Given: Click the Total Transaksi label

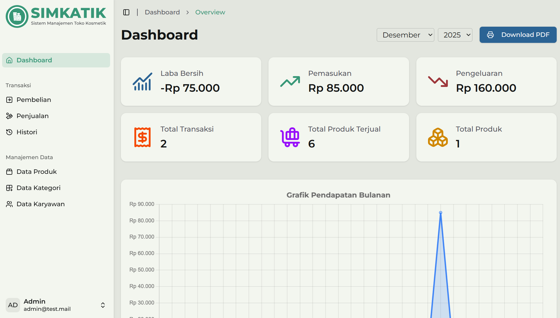Looking at the screenshot, I should point(187,129).
